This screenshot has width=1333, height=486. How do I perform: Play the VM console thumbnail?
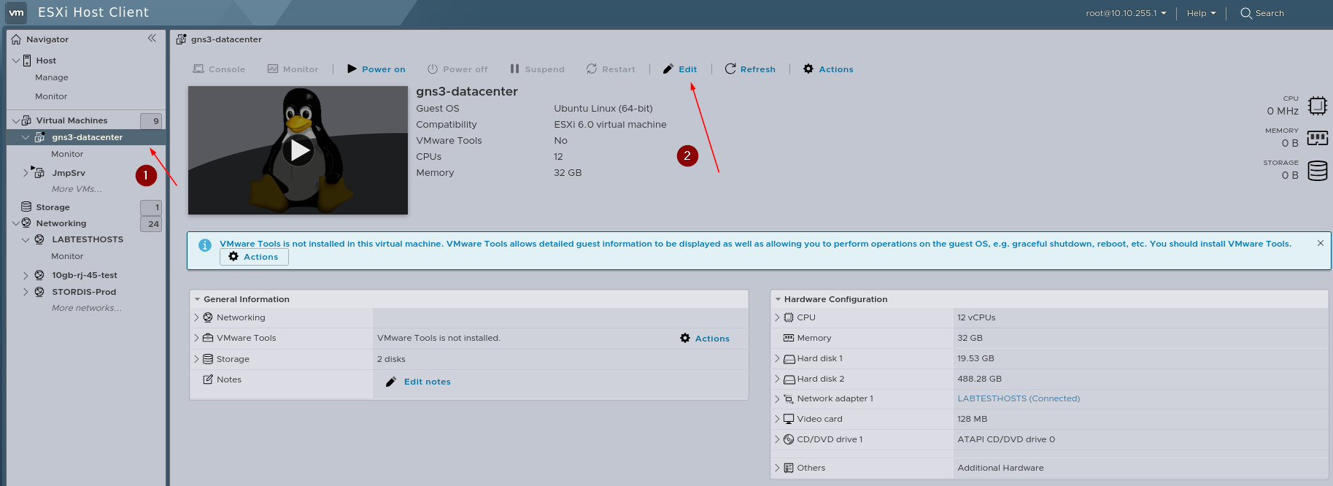click(x=298, y=150)
